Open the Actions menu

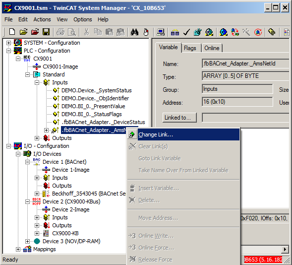[42, 19]
